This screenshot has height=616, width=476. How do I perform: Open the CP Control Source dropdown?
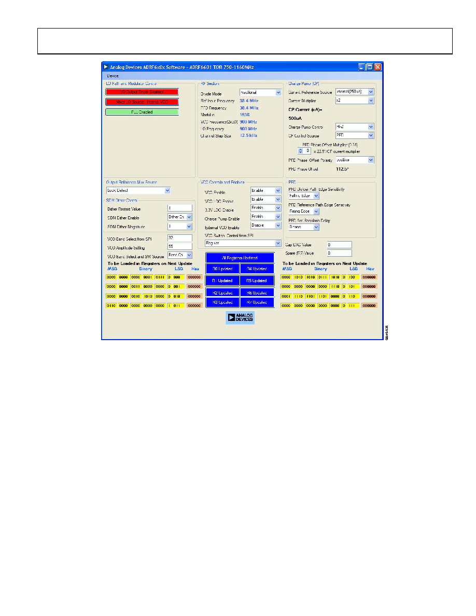(x=355, y=135)
